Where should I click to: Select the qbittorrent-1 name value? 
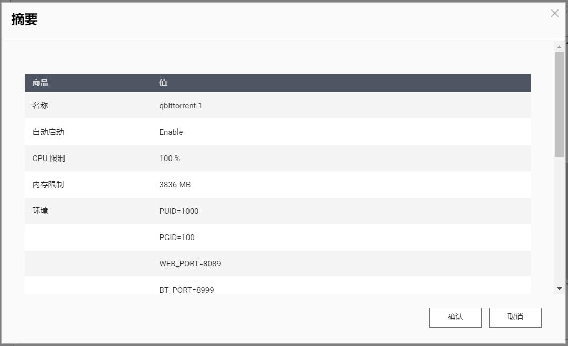[181, 106]
